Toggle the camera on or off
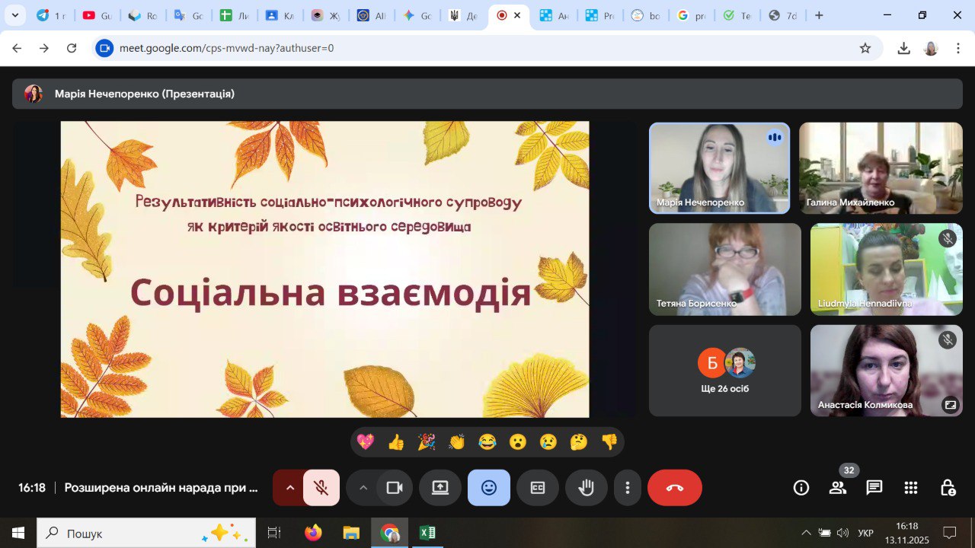Screen dimensions: 975x548 click(x=395, y=488)
